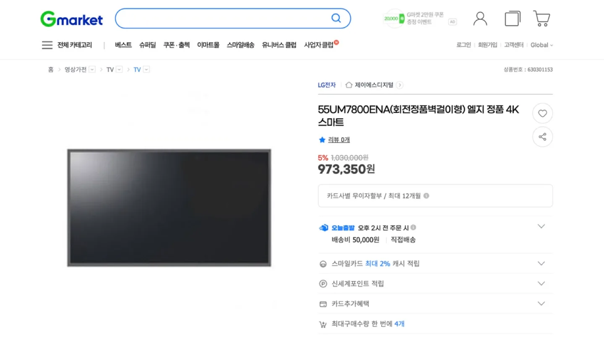Expand the 스마일카드 cash reward section
604x338 pixels.
point(541,263)
